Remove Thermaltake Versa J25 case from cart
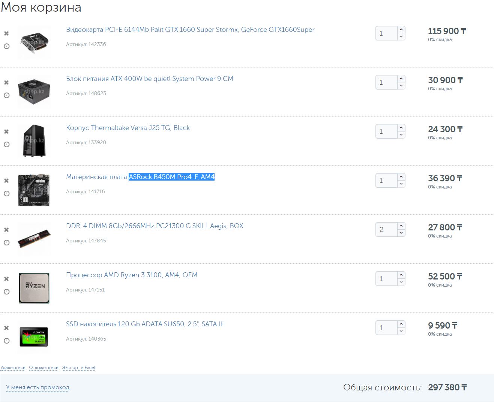This screenshot has width=494, height=402. tap(6, 132)
